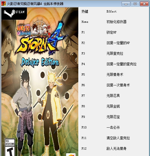Click the Steam logo on cover art
Viewport: 150px width, 156px height.
(14, 13)
